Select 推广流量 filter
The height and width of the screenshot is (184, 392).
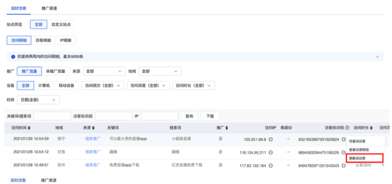(x=29, y=71)
